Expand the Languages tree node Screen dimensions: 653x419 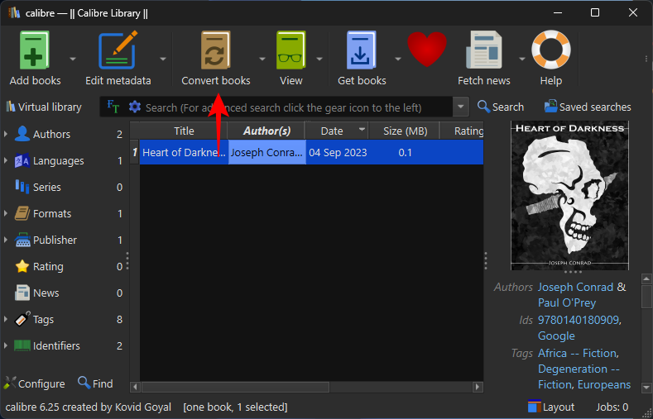pyautogui.click(x=6, y=160)
